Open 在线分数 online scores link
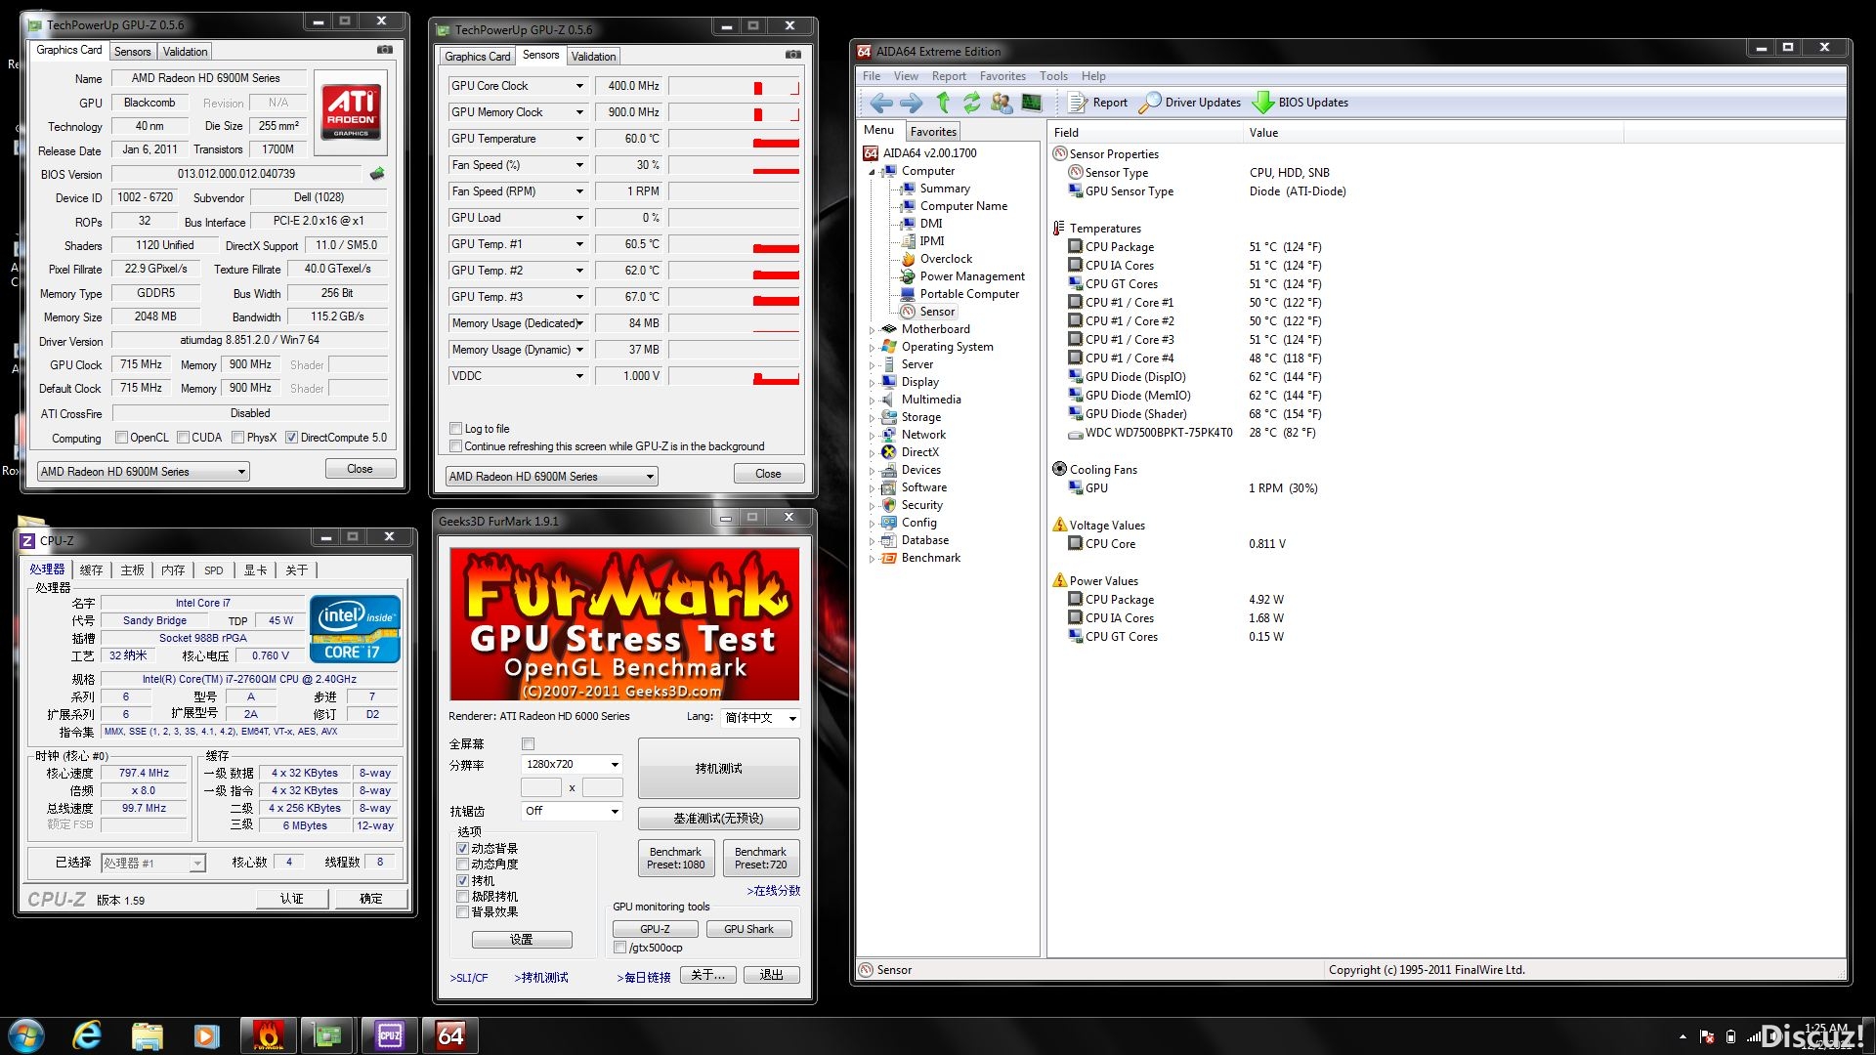The height and width of the screenshot is (1055, 1876). click(774, 891)
